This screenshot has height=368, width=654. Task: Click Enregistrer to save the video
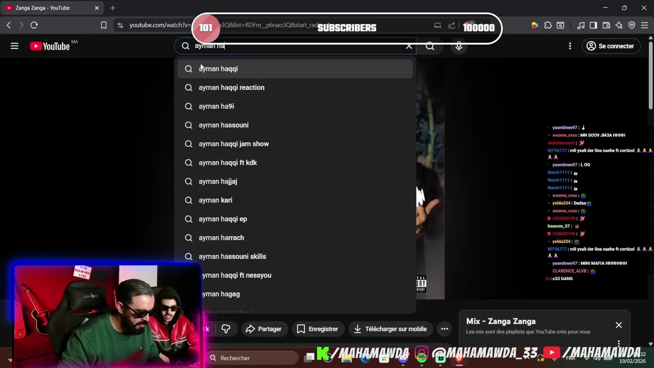pos(317,329)
